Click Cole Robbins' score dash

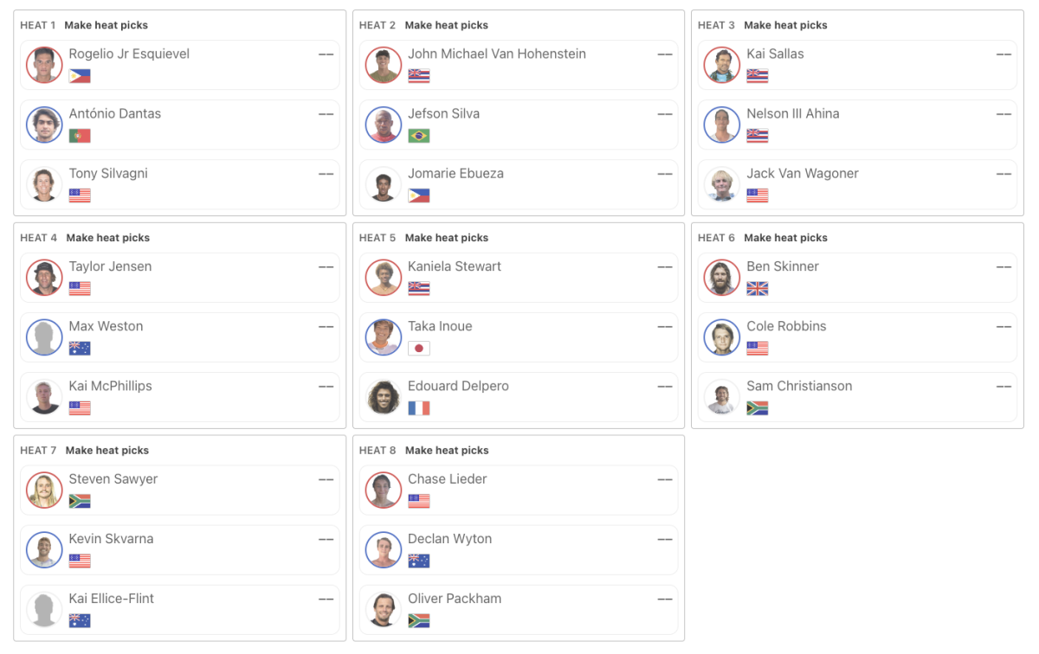[1004, 327]
